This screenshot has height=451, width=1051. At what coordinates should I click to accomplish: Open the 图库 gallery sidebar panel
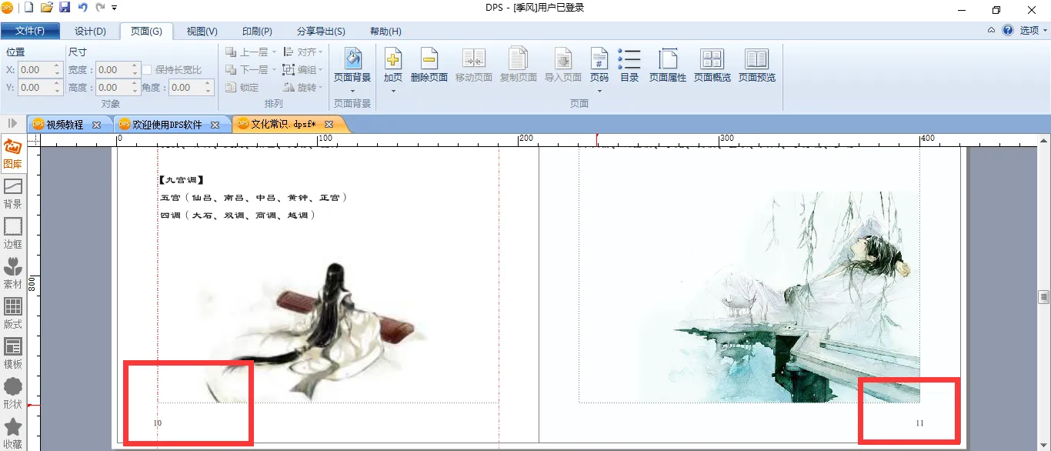click(x=13, y=153)
